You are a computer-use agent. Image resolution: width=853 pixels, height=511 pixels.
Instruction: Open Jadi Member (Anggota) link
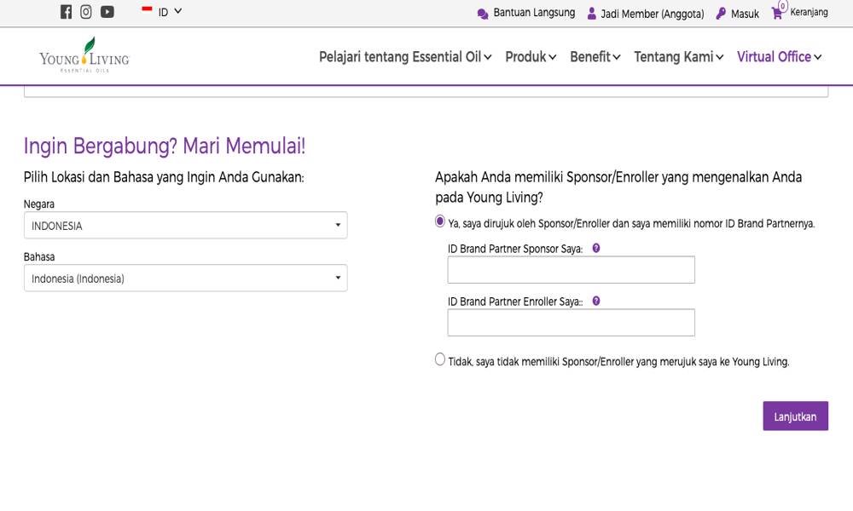click(x=653, y=14)
